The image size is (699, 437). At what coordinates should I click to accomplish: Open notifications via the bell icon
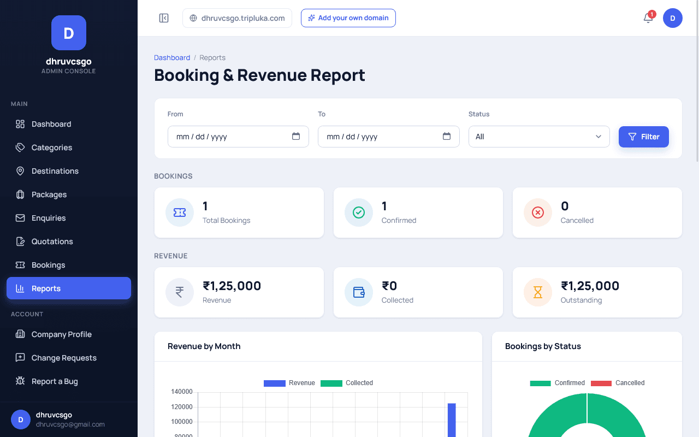(x=648, y=18)
